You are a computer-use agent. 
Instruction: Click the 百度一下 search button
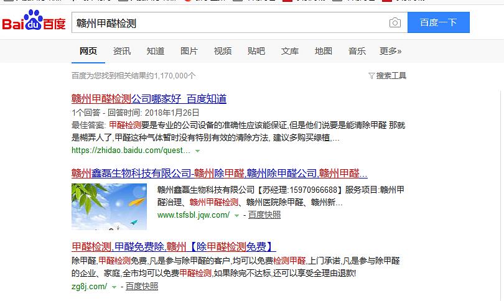point(439,22)
